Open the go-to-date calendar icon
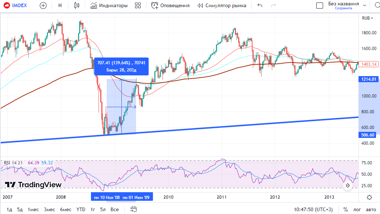 [134, 209]
